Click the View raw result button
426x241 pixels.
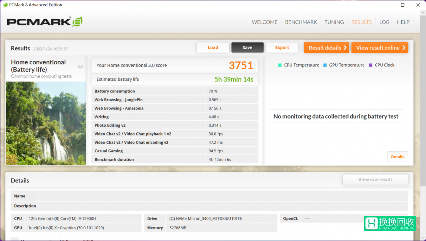tap(375, 179)
